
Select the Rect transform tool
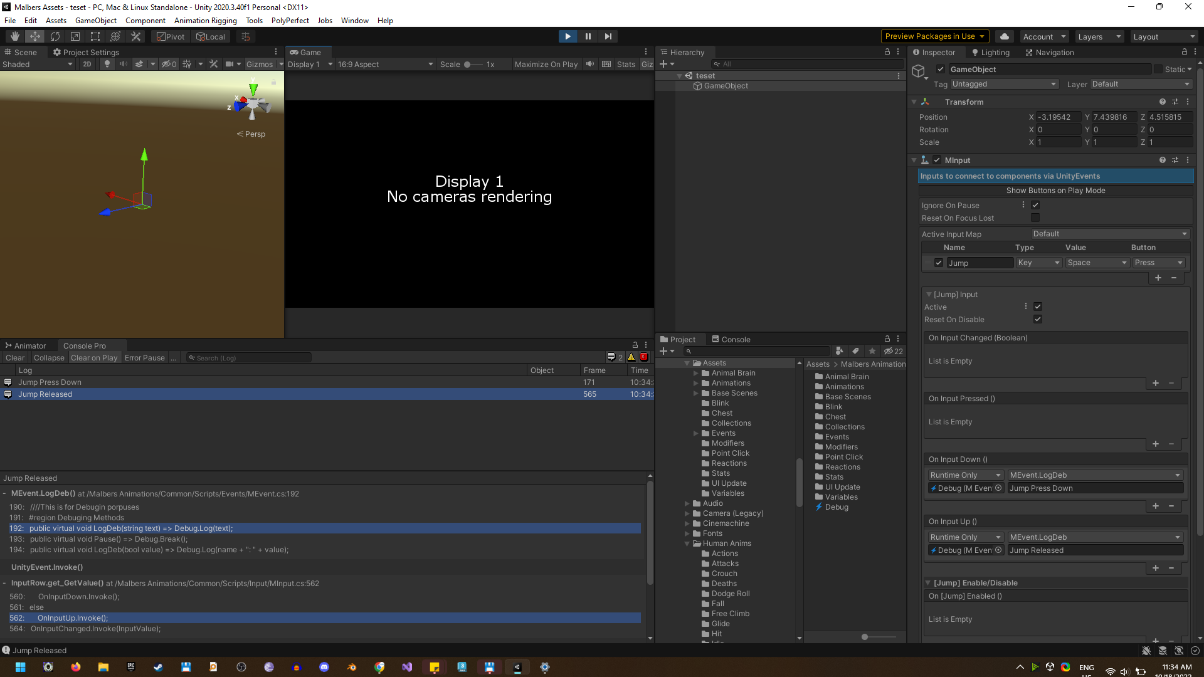click(x=95, y=36)
